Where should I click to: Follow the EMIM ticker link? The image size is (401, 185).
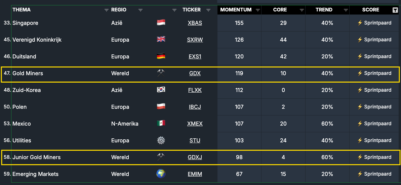point(195,174)
